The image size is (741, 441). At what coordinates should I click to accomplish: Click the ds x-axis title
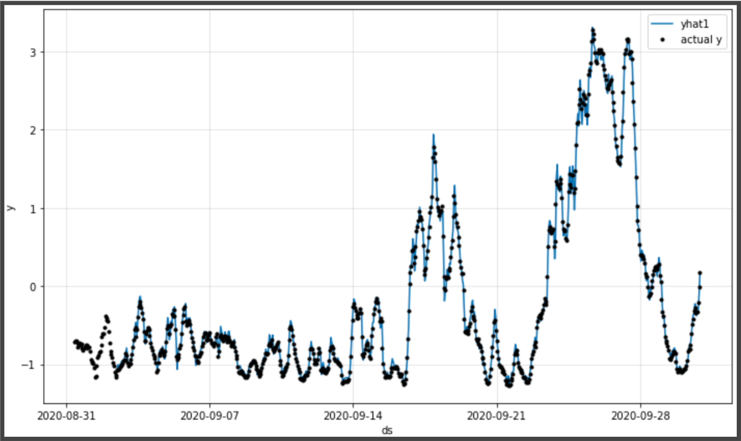[387, 430]
